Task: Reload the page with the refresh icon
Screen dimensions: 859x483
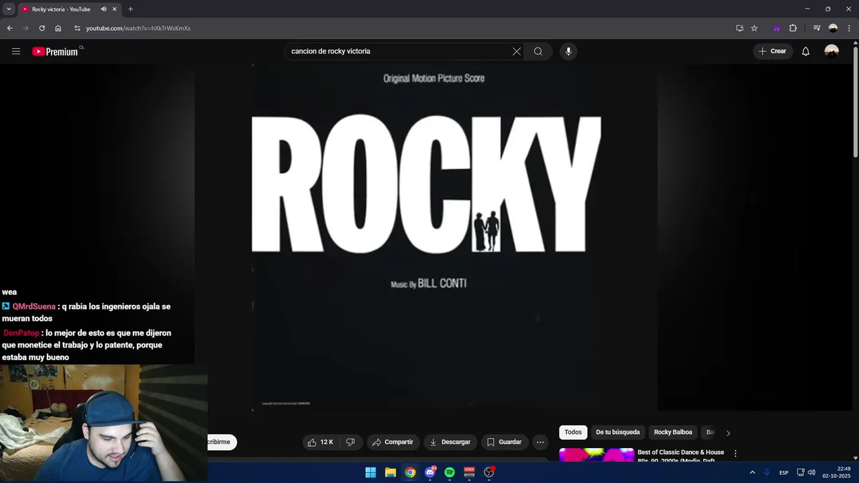Action: [x=42, y=28]
